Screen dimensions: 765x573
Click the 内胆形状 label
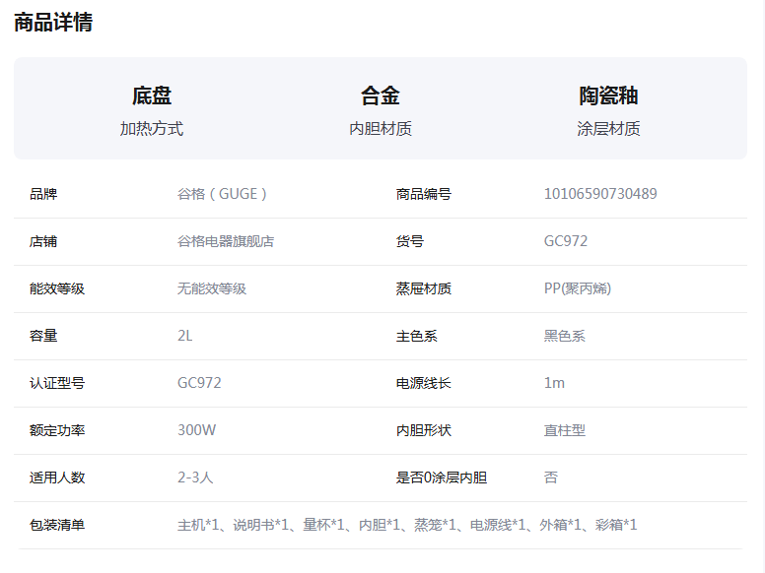424,430
